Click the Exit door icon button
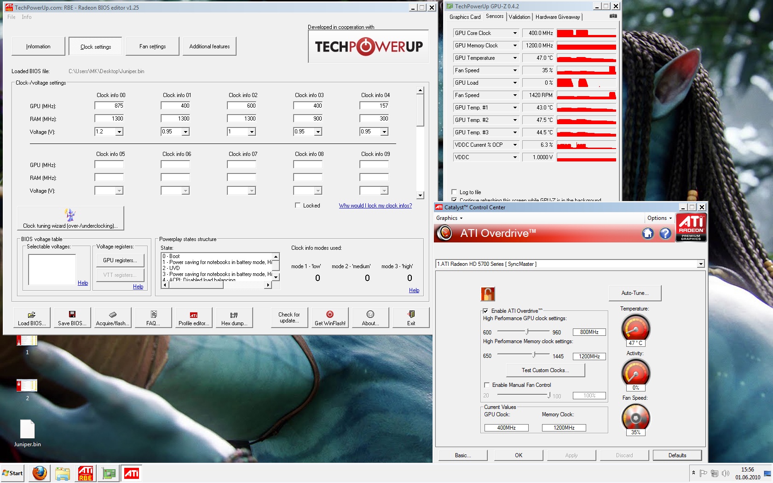The image size is (773, 483). click(x=411, y=317)
